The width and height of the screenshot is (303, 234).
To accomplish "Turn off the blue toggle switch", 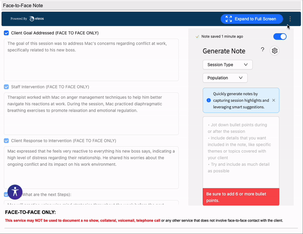I will (280, 36).
